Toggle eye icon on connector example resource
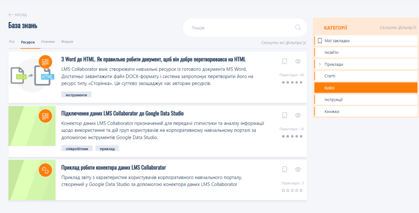The height and width of the screenshot is (213, 419). tap(298, 170)
